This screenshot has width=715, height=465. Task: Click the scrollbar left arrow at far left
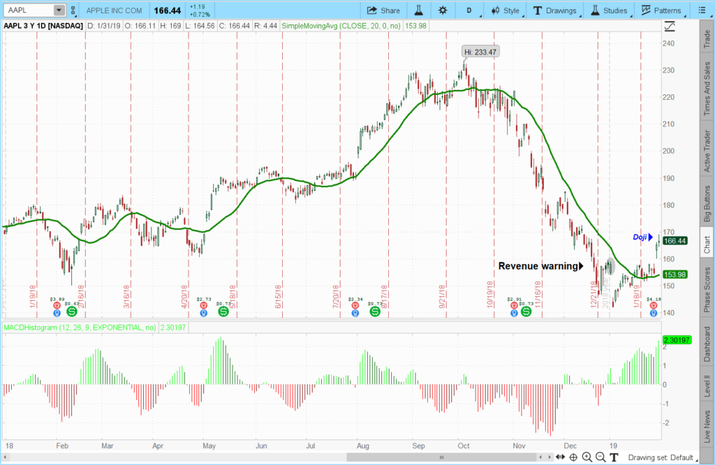pos(6,457)
